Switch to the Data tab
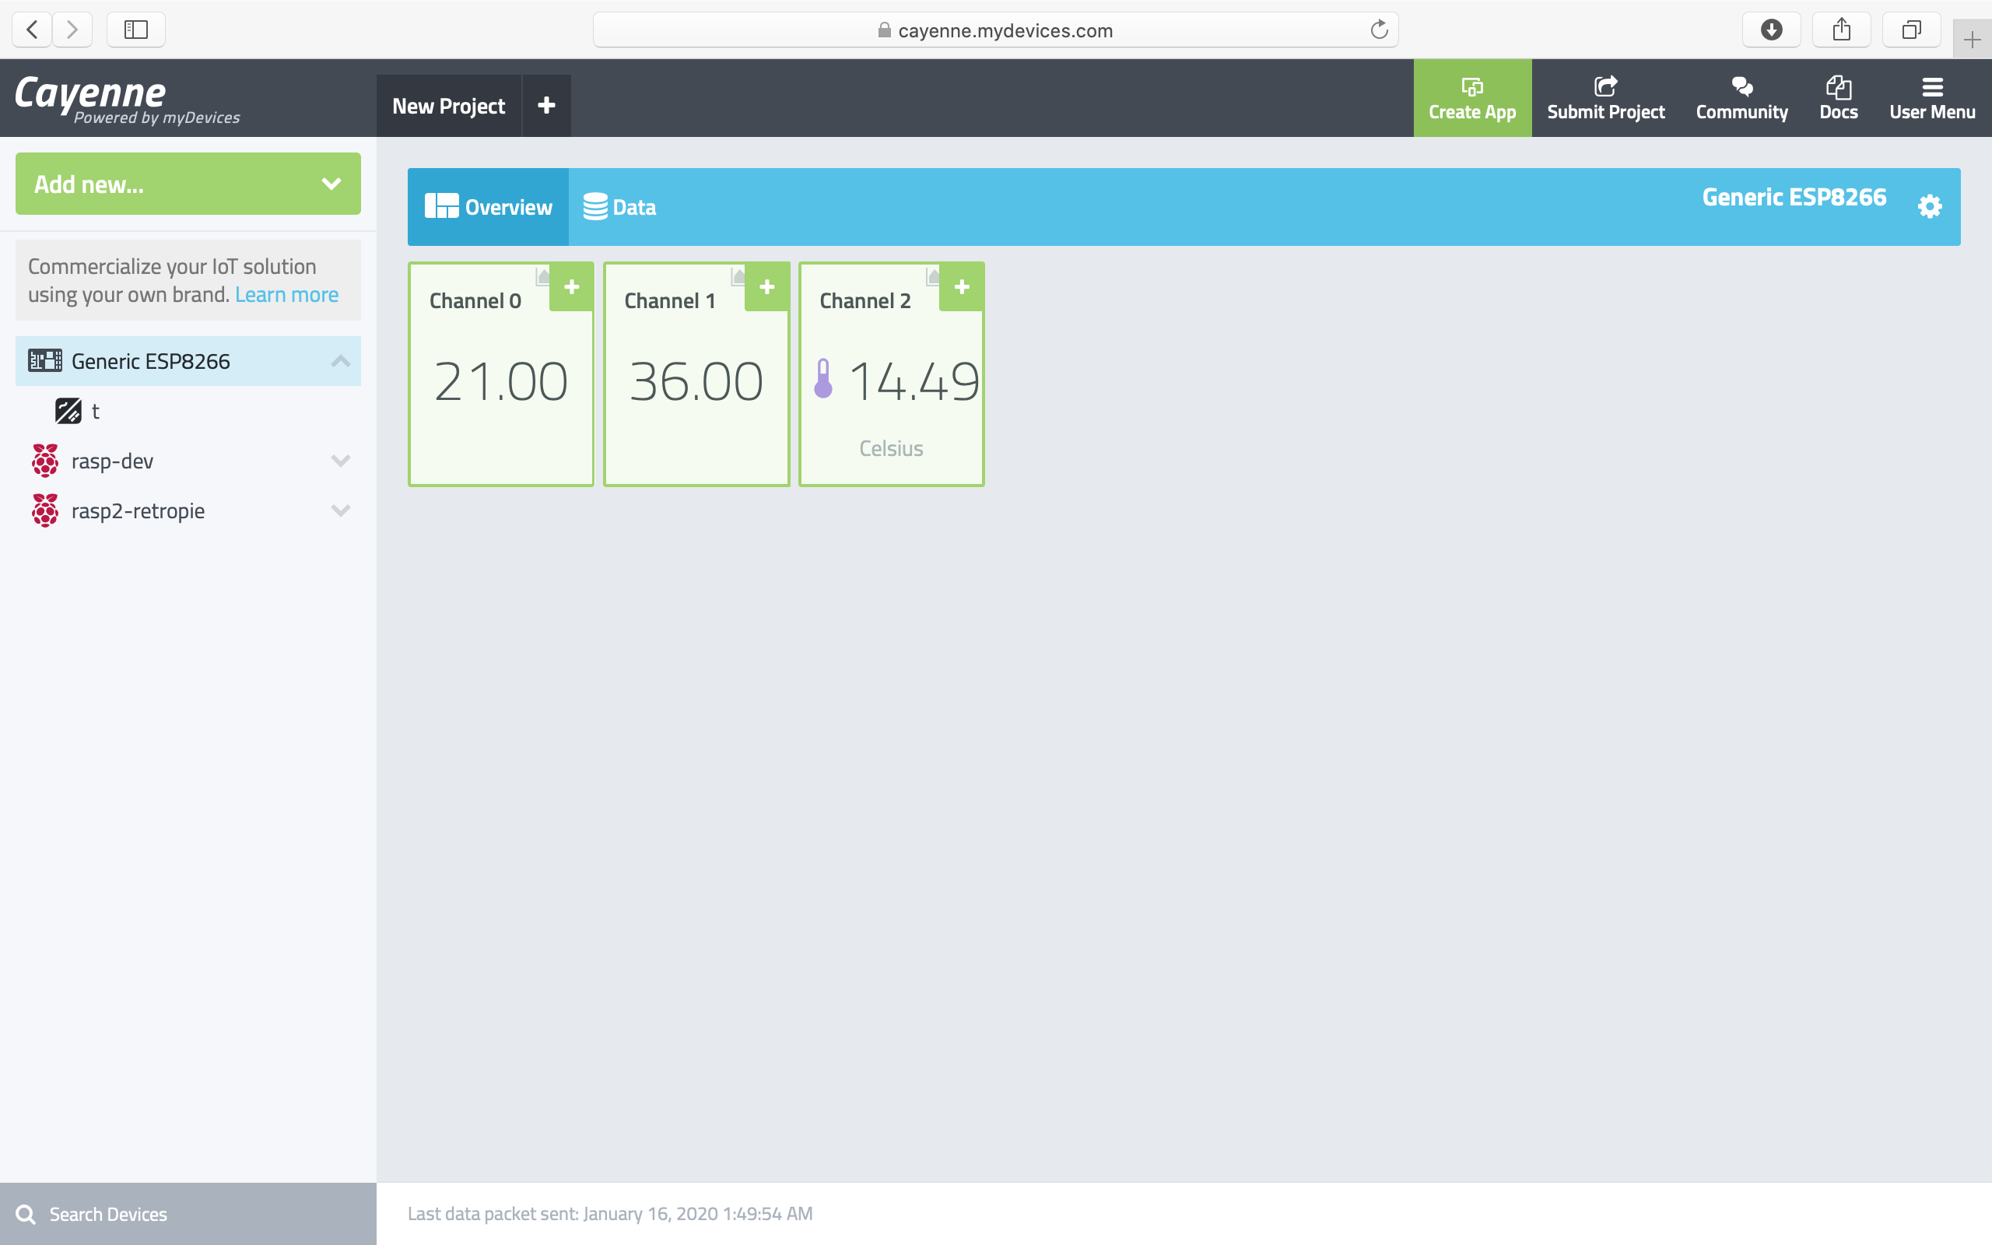The image size is (1992, 1245). pyautogui.click(x=620, y=208)
